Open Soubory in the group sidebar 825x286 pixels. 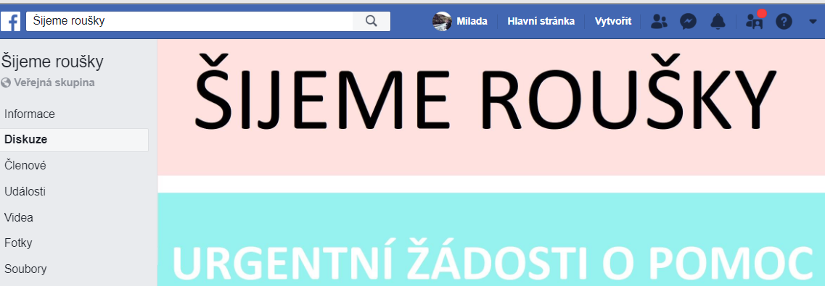coord(25,269)
